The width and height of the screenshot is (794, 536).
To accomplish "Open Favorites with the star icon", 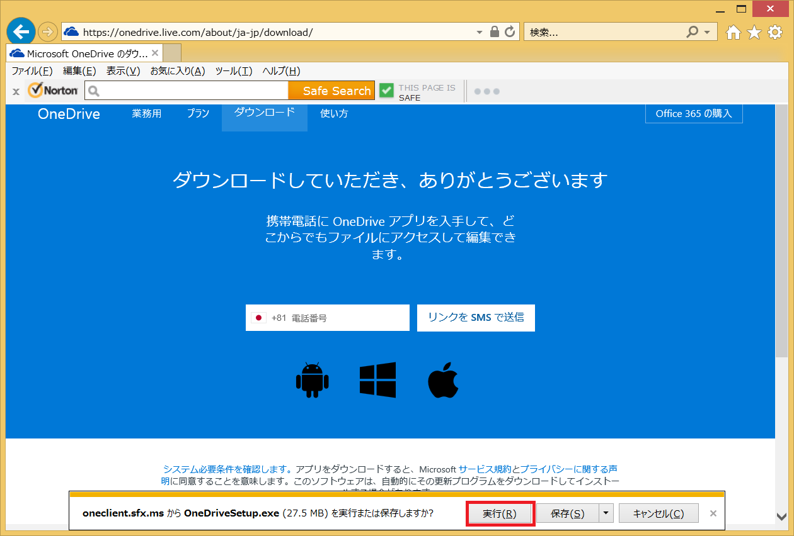I will tap(754, 32).
